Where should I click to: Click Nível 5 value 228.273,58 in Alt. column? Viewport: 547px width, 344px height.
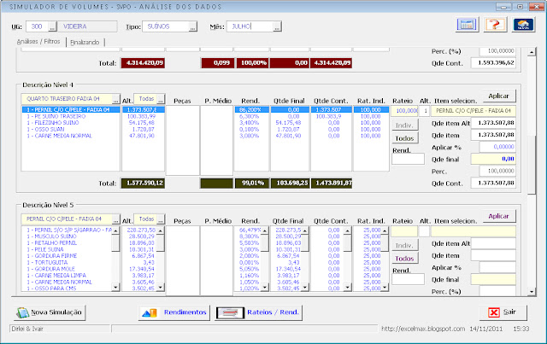141,230
